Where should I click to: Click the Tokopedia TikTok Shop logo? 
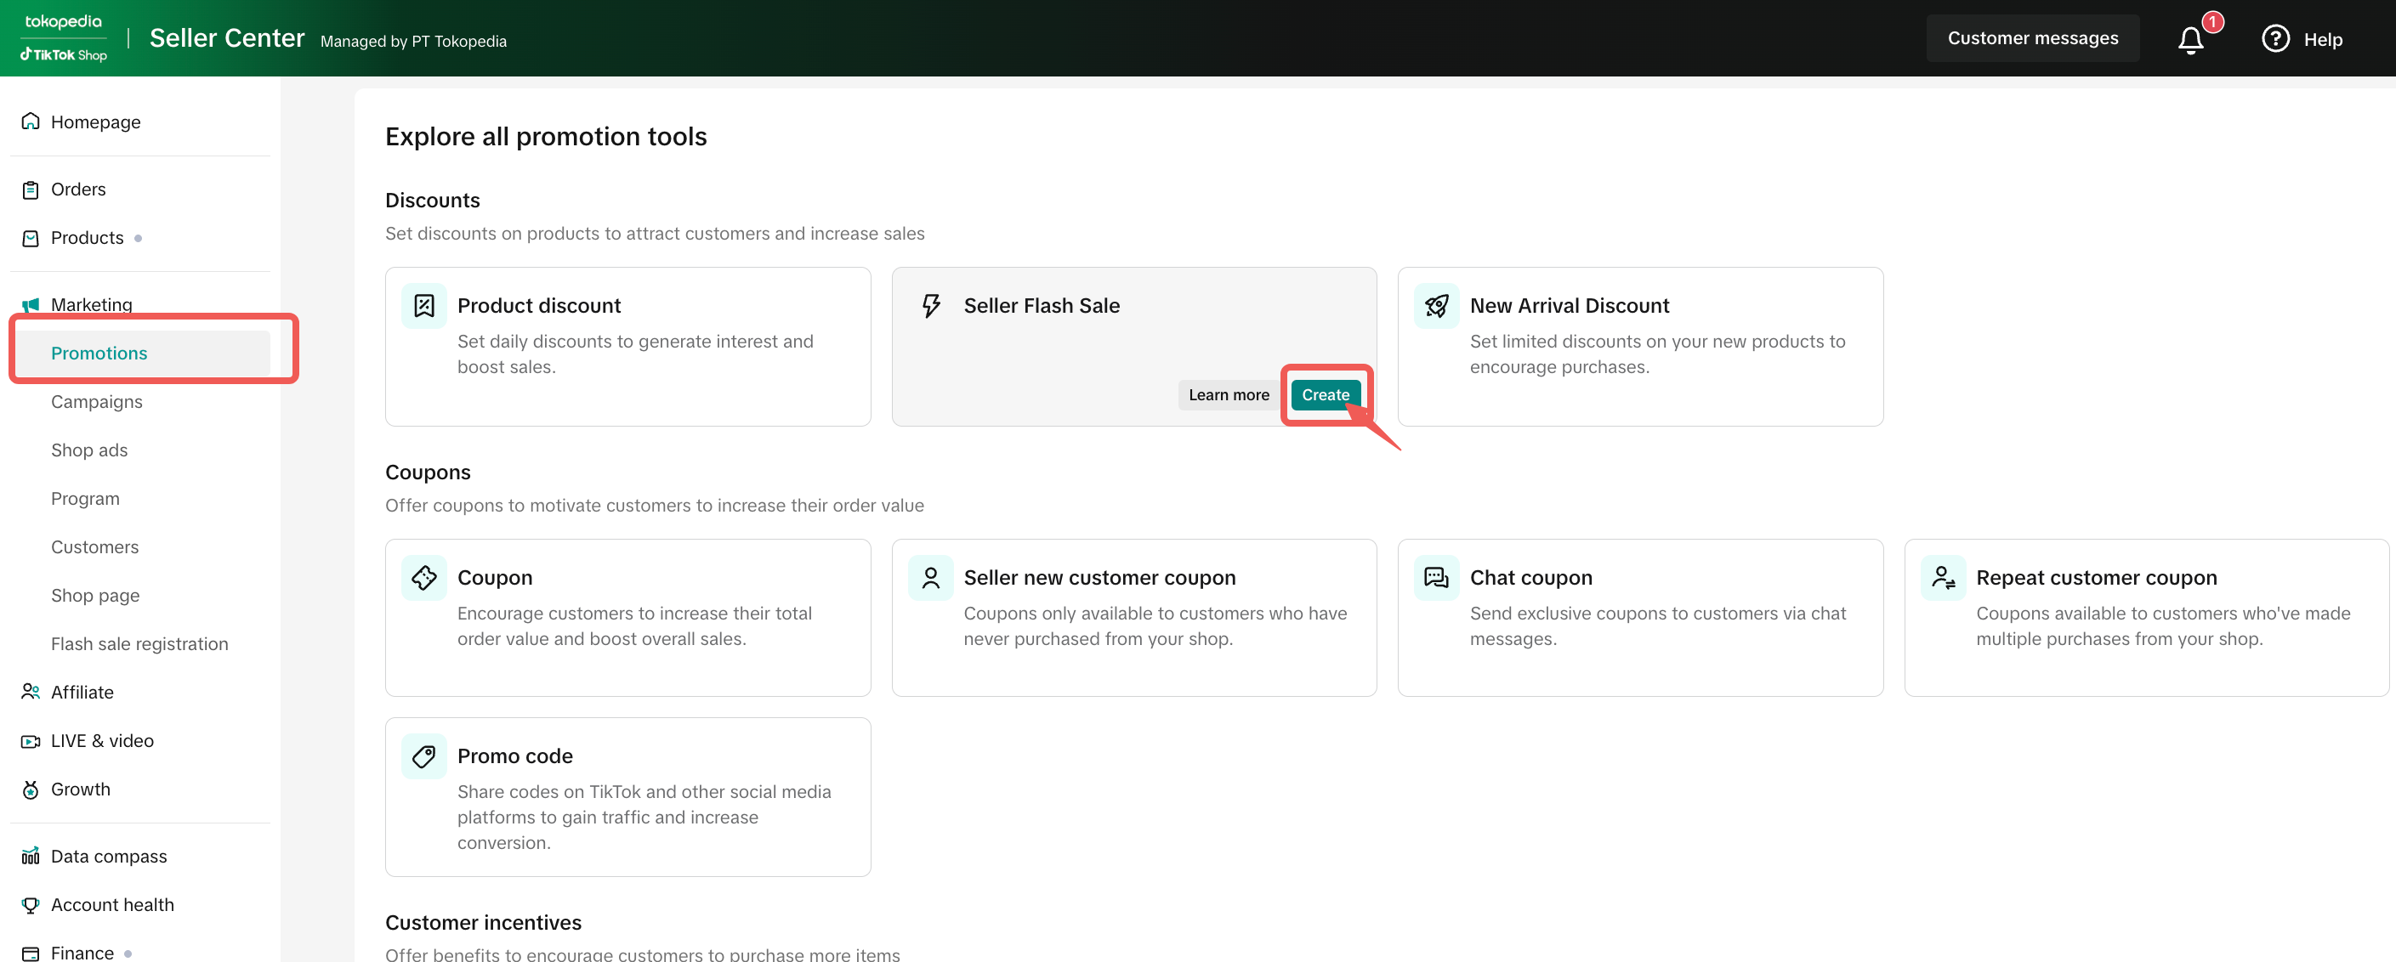point(64,38)
